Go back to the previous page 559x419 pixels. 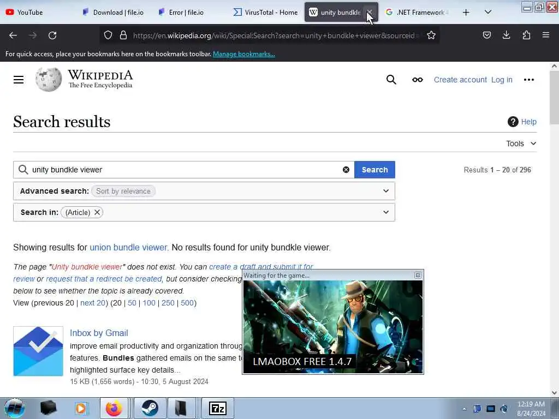pos(13,35)
